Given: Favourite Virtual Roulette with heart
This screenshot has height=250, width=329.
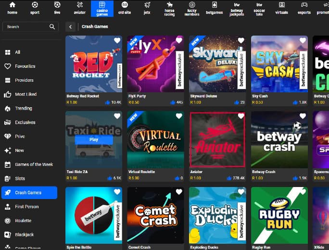Looking at the screenshot, I should tap(179, 116).
